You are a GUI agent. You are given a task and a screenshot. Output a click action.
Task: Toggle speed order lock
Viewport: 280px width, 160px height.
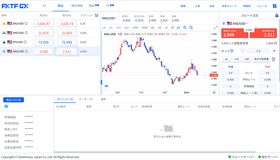pyautogui.click(x=277, y=15)
